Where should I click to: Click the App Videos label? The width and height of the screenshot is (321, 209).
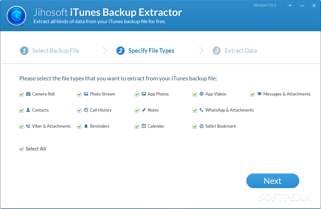click(216, 94)
